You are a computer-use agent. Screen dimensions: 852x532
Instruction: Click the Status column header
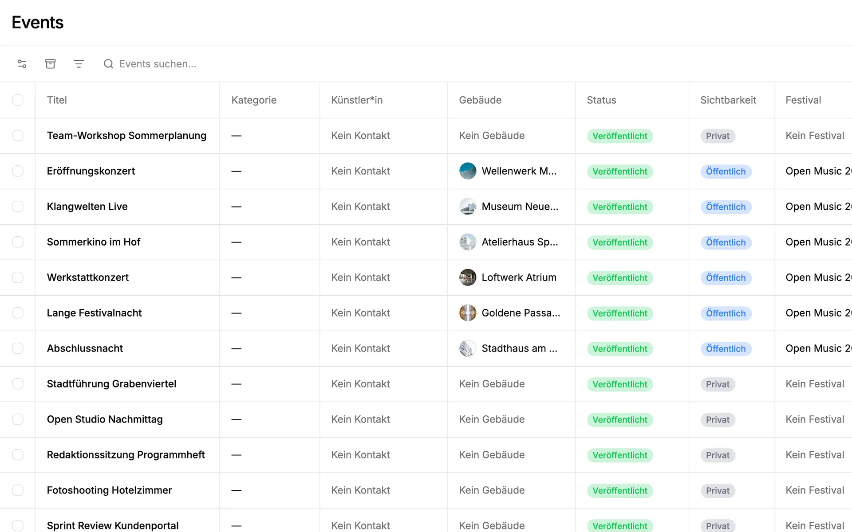tap(601, 100)
